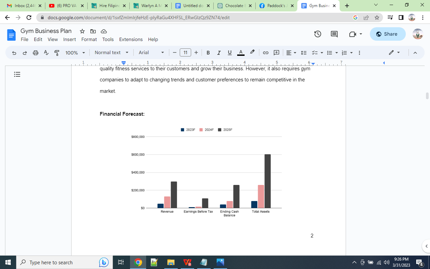Bookmark this page with star icon
The image size is (430, 269).
click(x=377, y=17)
